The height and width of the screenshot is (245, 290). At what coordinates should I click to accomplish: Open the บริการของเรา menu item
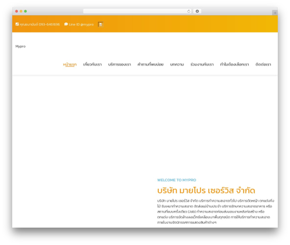coord(119,64)
